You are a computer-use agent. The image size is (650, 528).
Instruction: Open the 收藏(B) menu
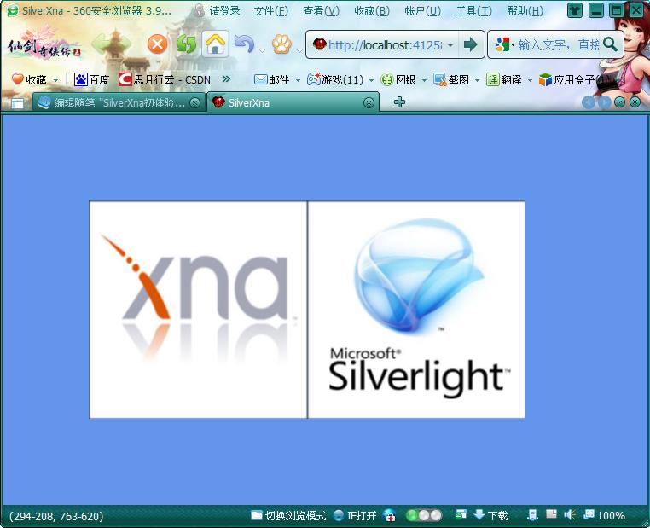tap(372, 11)
